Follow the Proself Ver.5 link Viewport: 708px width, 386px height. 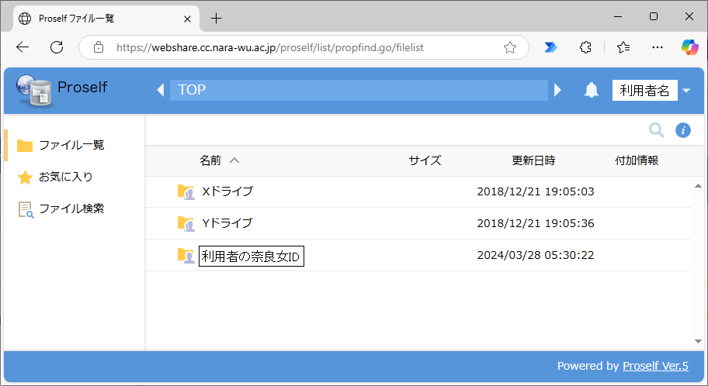point(655,366)
